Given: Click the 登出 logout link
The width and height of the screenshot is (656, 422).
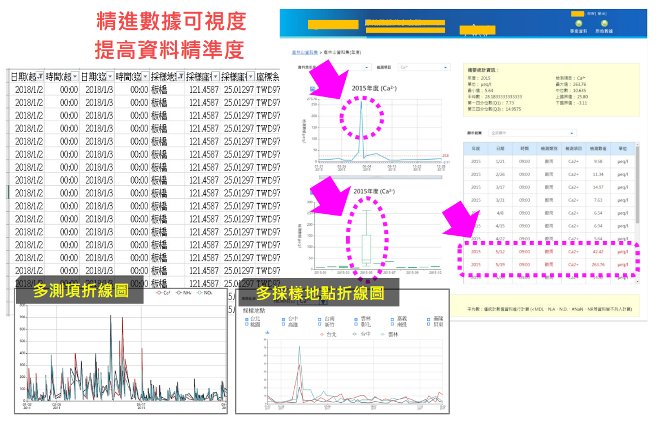Looking at the screenshot, I should pyautogui.click(x=601, y=14).
